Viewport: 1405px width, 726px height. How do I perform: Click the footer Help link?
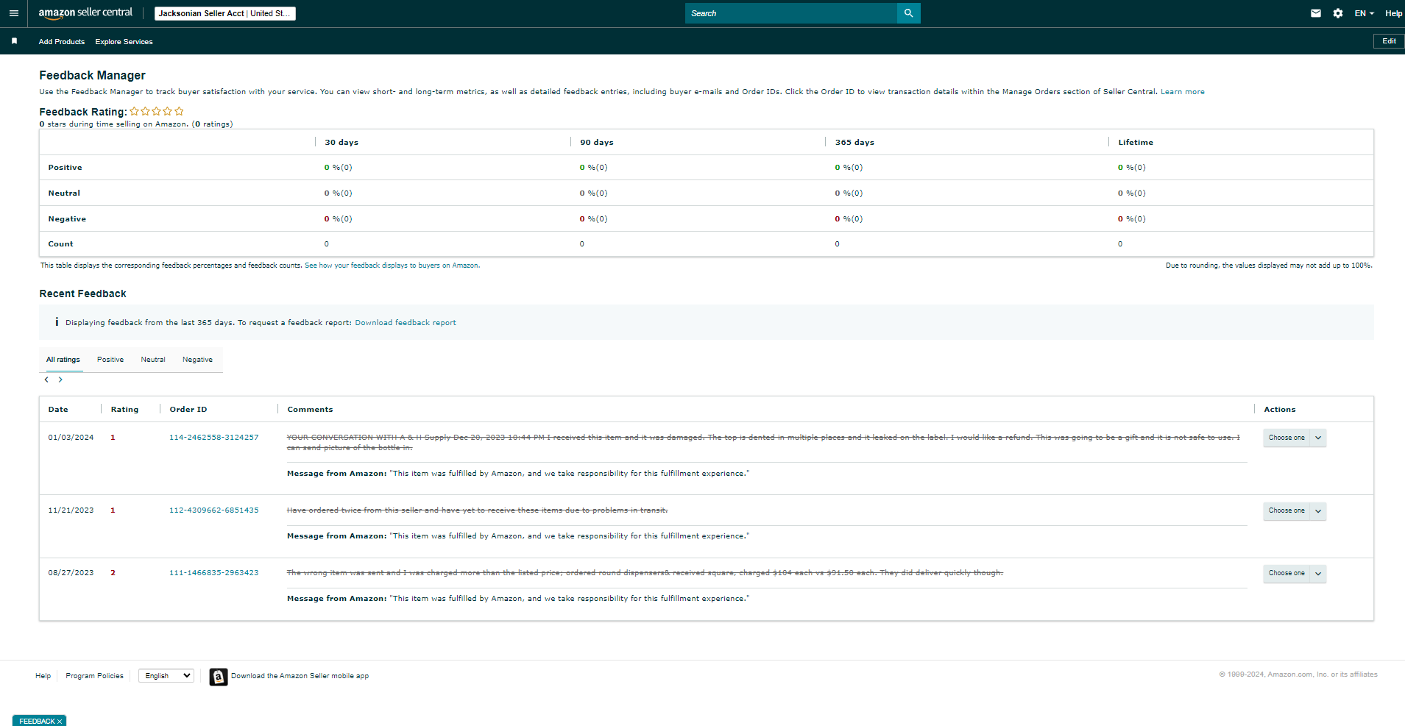point(43,676)
